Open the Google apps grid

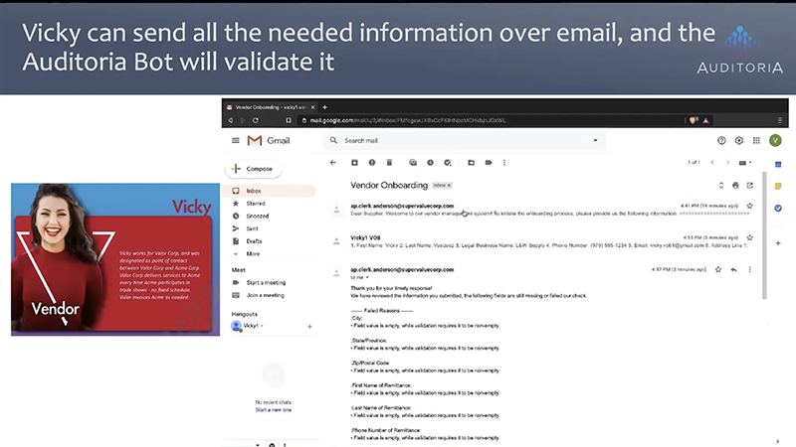[x=756, y=140]
